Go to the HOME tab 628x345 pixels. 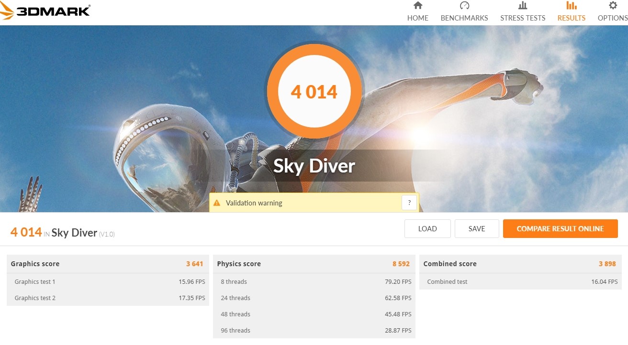coord(418,18)
